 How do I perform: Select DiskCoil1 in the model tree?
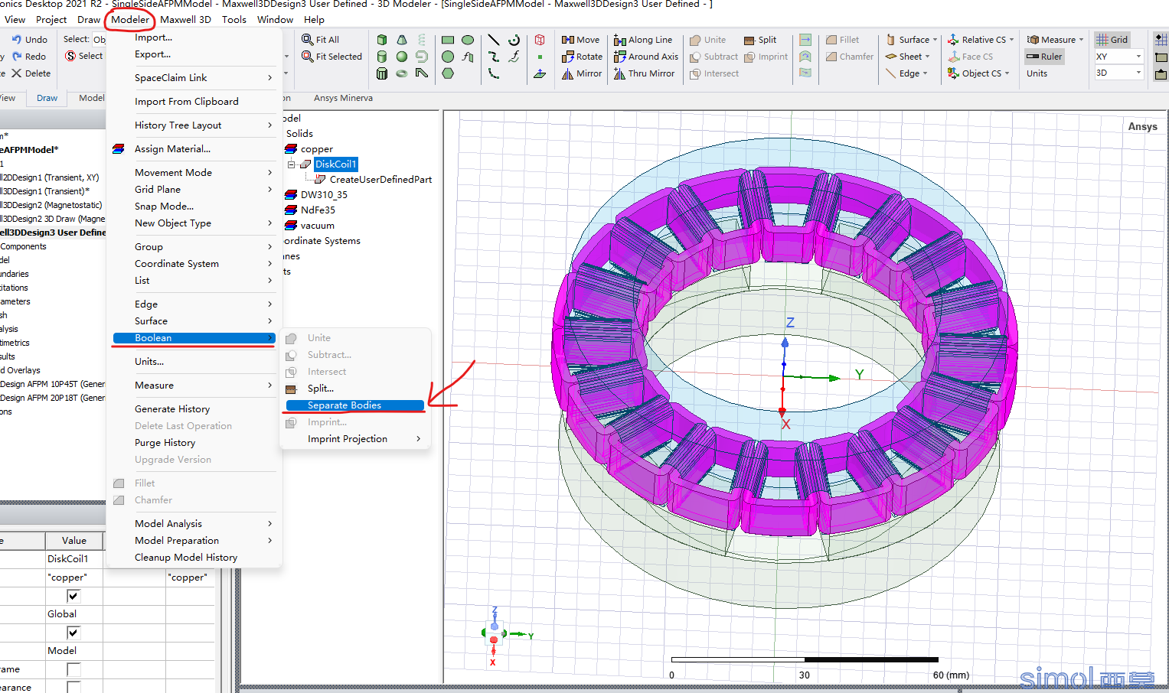click(335, 164)
